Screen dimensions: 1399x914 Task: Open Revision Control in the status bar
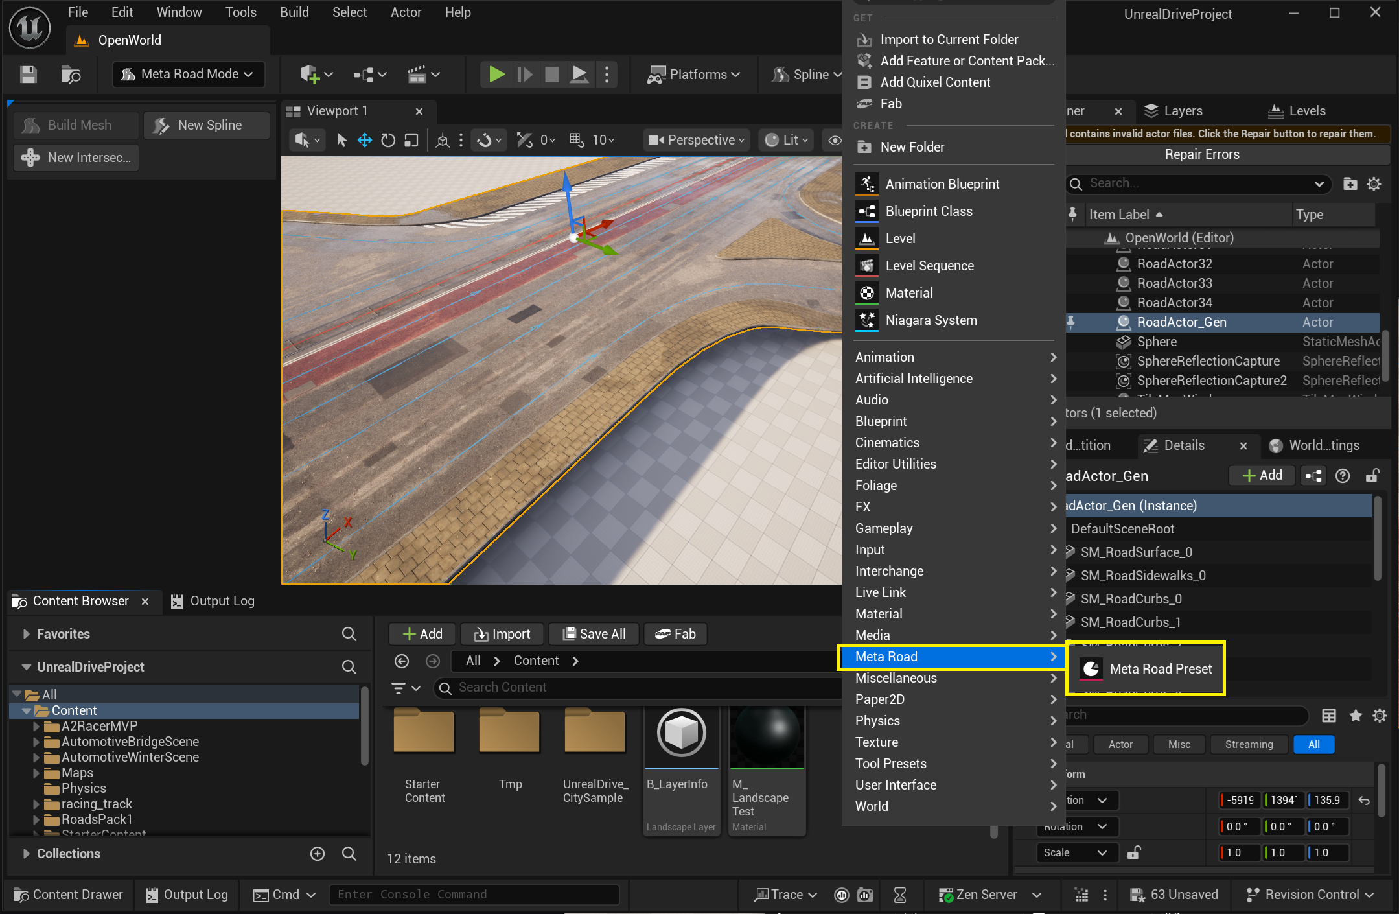tap(1310, 895)
